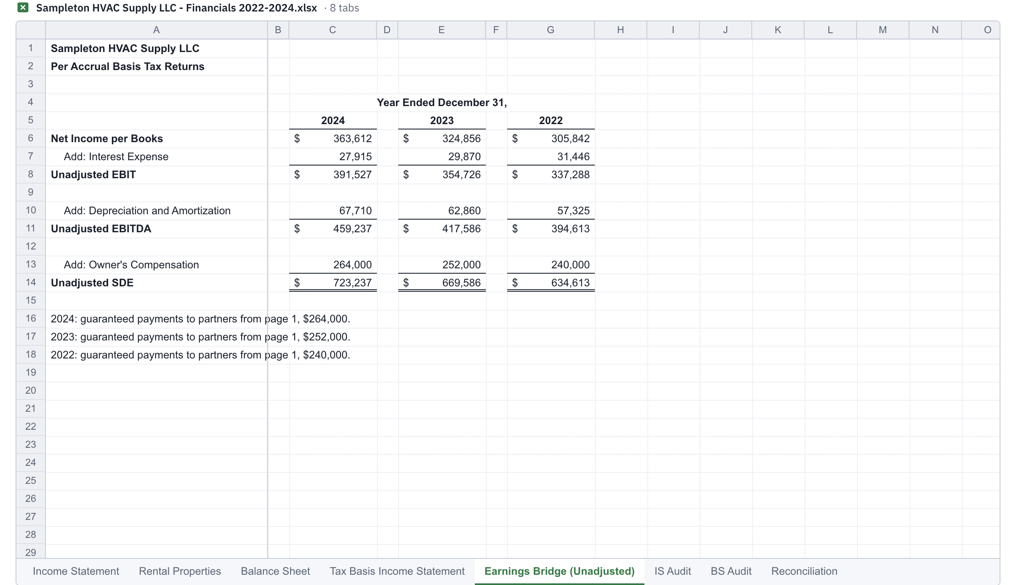Open the IS Audit tab
This screenshot has width=1016, height=585.
point(673,571)
